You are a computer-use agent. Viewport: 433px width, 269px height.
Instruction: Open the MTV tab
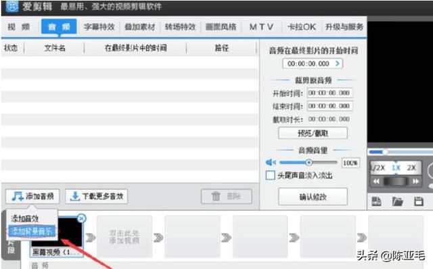tap(262, 27)
